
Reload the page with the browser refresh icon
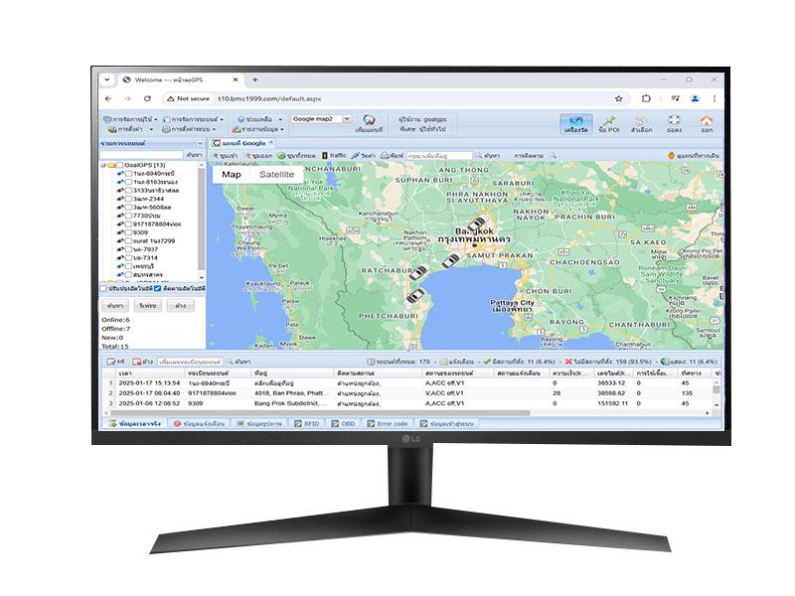pos(147,98)
